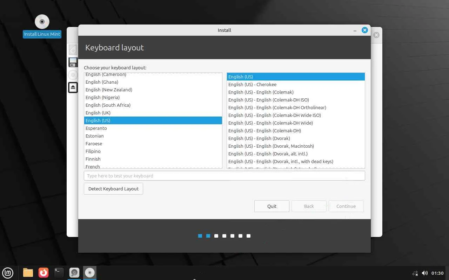The image size is (449, 280).
Task: Click Quit to exit the installer
Action: tap(272, 206)
